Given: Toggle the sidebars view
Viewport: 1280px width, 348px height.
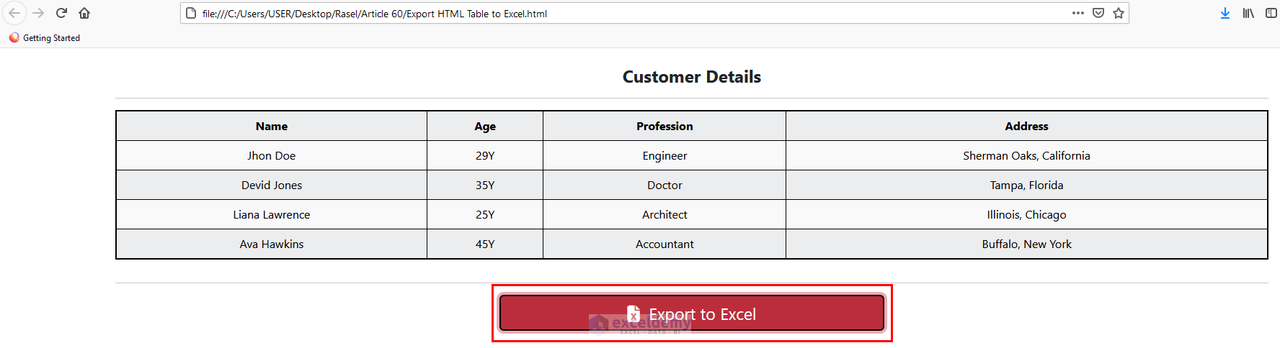Looking at the screenshot, I should click(x=1271, y=13).
